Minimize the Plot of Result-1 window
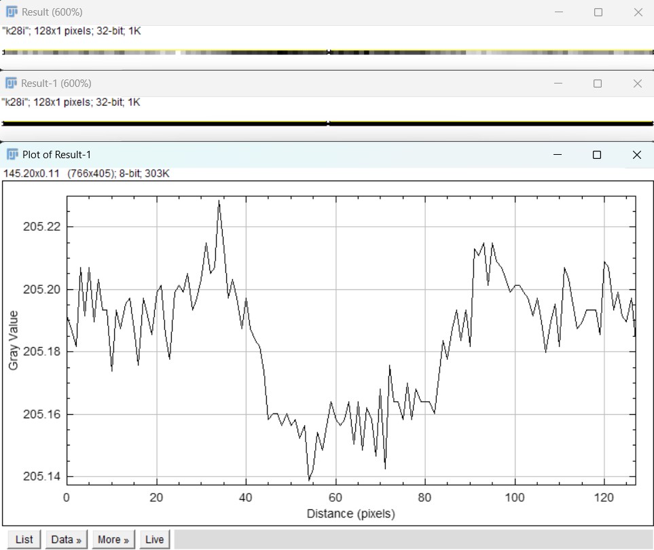The image size is (654, 550). [x=558, y=155]
